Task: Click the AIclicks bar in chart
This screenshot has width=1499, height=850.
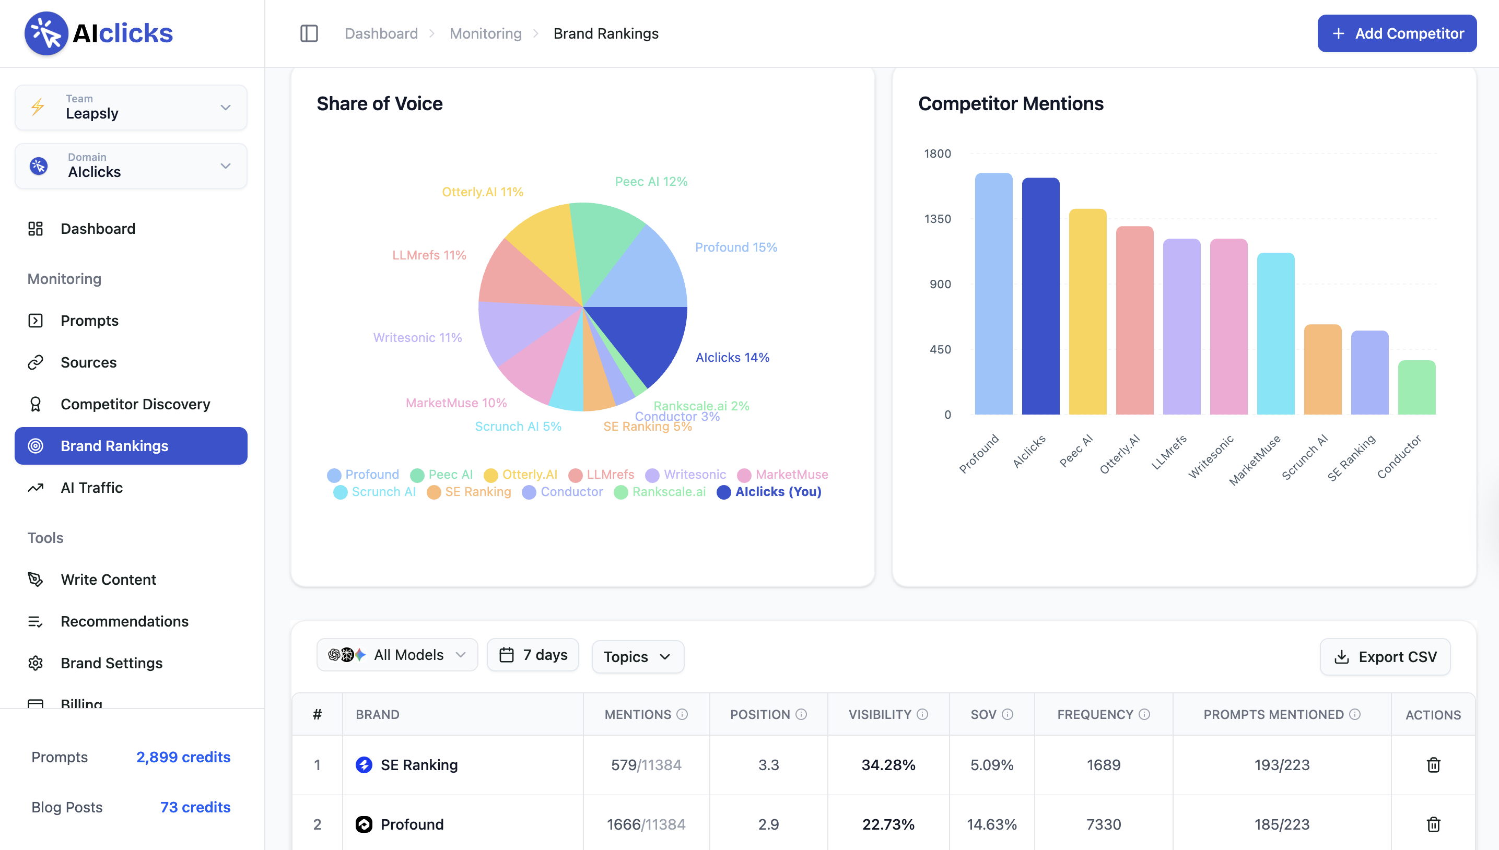Action: [x=1040, y=296]
